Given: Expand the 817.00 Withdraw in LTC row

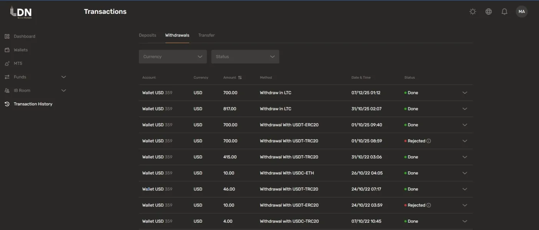Looking at the screenshot, I should point(464,109).
